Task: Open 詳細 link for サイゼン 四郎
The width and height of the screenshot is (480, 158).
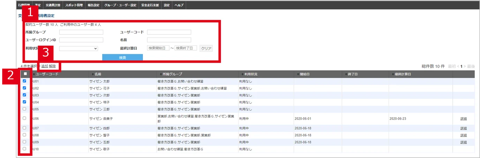Action: (x=464, y=128)
